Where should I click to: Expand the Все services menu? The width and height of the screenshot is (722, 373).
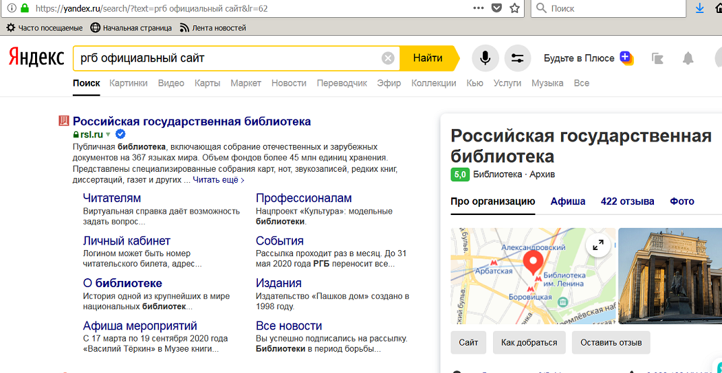(x=582, y=83)
